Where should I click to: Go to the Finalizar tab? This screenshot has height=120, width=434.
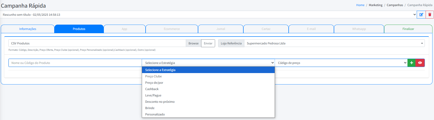[408, 29]
